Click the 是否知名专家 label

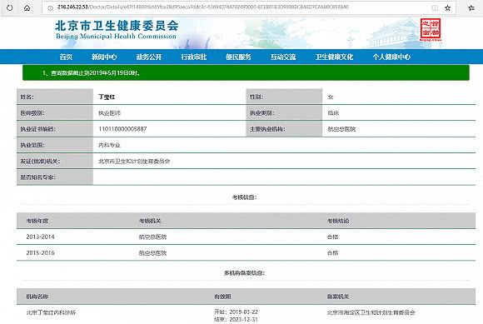37,177
